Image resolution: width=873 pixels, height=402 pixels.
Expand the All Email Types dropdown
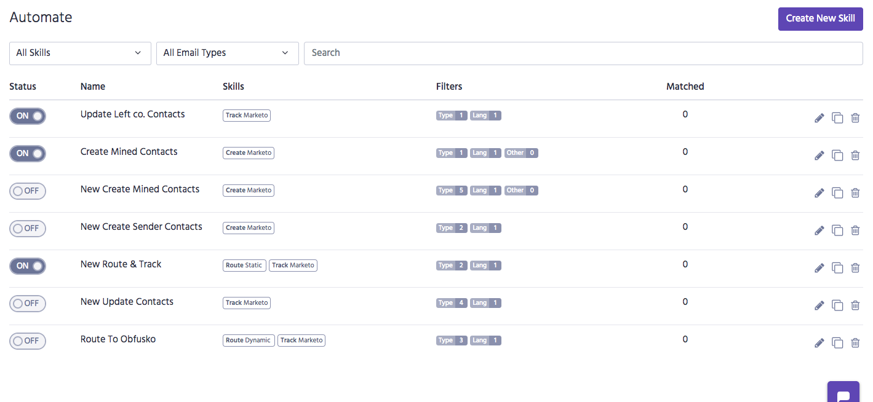[x=228, y=53]
